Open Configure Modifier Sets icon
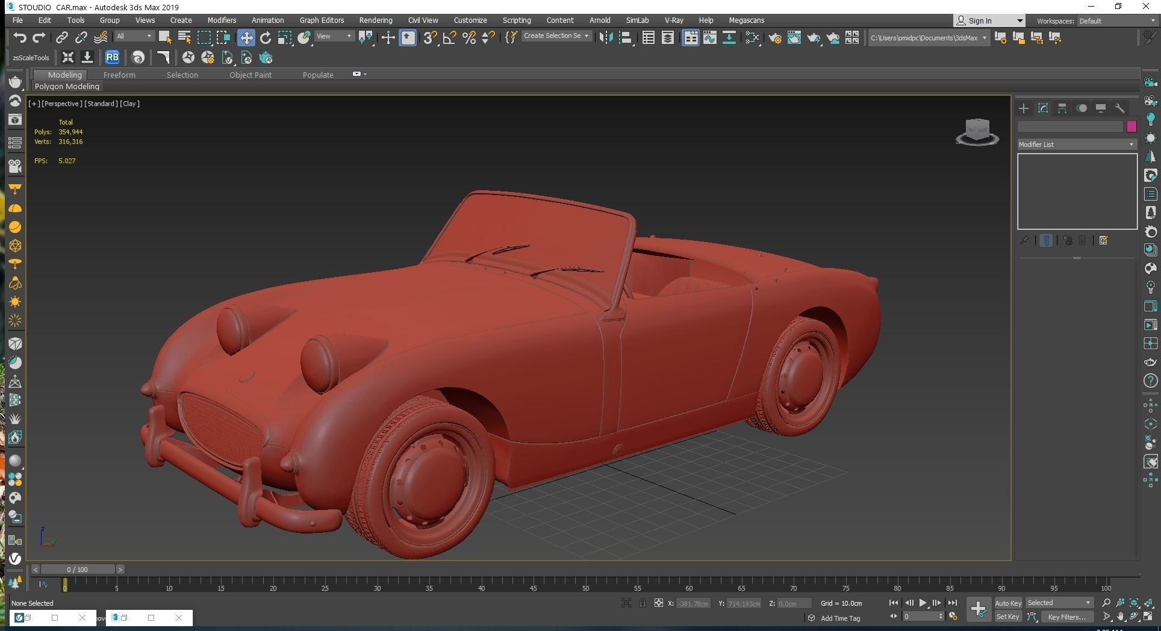The image size is (1161, 631). click(1103, 240)
